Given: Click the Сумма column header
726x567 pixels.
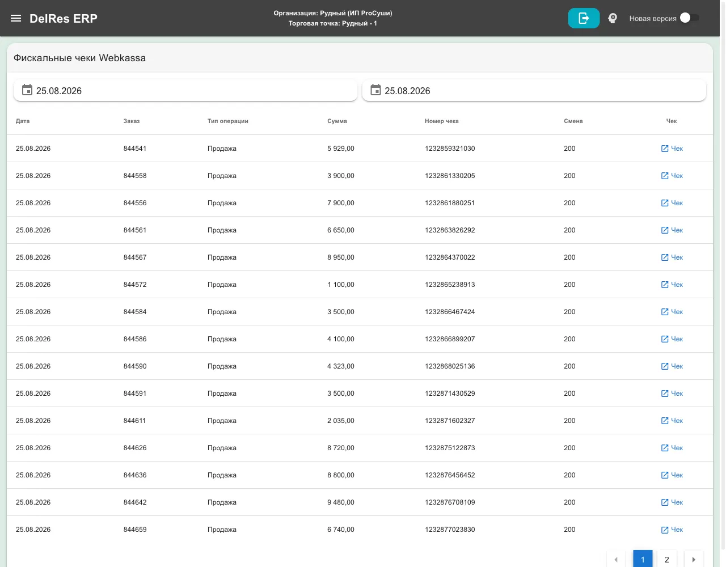Looking at the screenshot, I should [x=337, y=121].
